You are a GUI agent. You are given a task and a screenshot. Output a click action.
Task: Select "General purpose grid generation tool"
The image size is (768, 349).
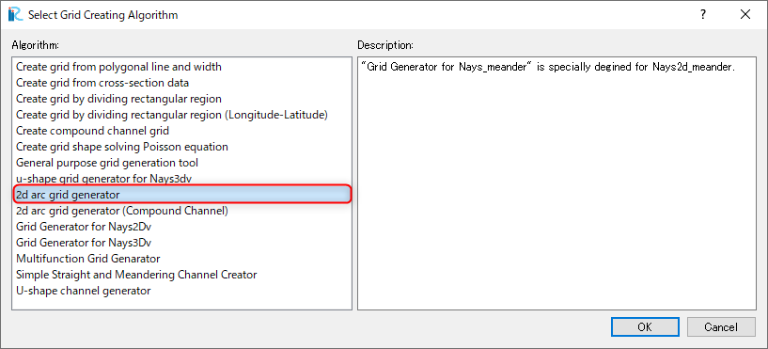pyautogui.click(x=107, y=162)
